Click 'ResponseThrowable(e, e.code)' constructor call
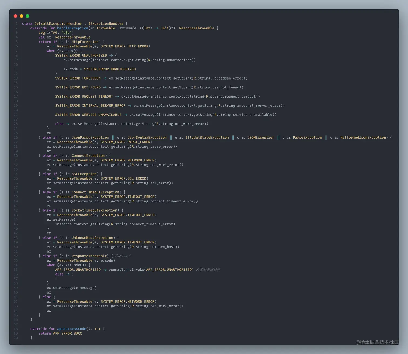408x354 pixels. pos(86,261)
